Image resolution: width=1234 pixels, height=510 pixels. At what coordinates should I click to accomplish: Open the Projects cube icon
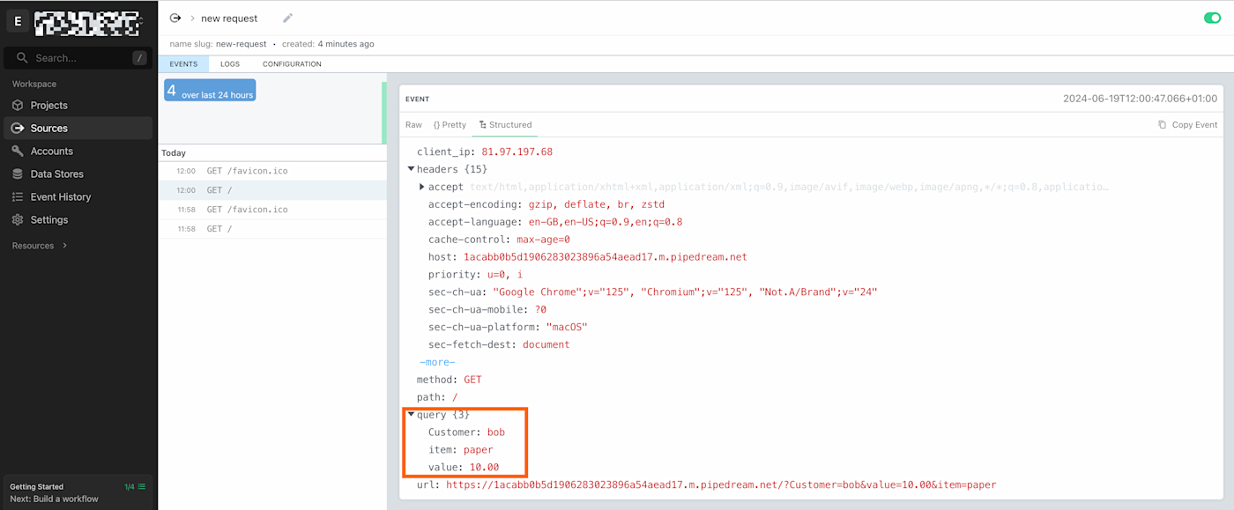click(18, 105)
